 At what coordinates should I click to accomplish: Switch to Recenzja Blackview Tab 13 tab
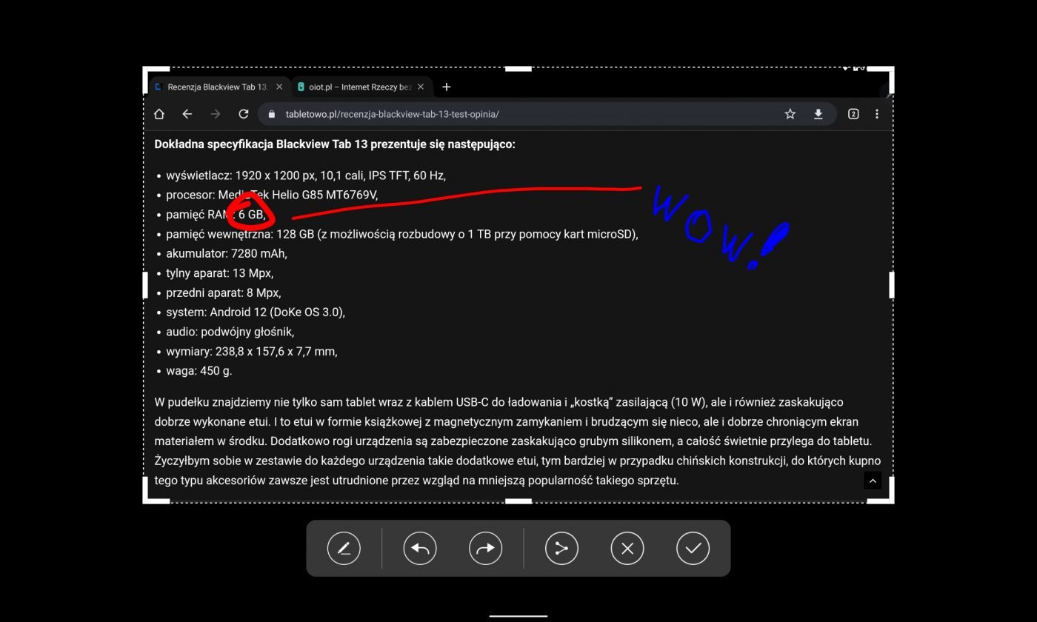click(216, 87)
